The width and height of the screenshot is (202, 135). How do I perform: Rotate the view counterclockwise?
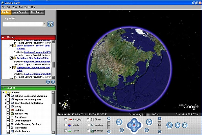coord(119,122)
